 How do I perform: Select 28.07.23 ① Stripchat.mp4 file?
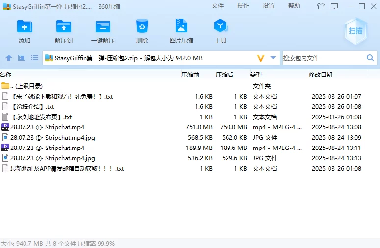tap(190, 127)
